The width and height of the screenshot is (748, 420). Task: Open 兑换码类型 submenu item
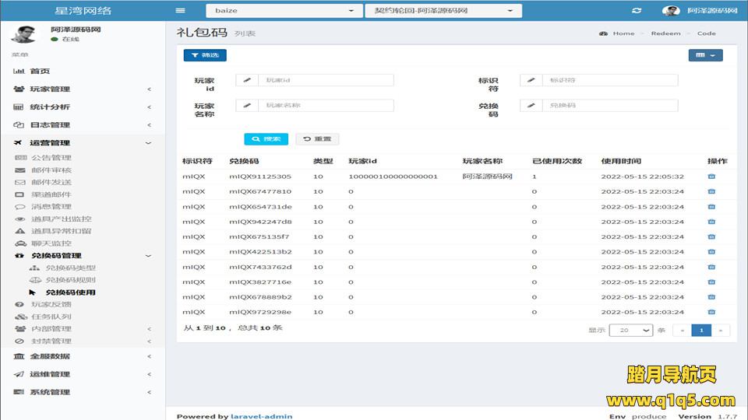(70, 268)
